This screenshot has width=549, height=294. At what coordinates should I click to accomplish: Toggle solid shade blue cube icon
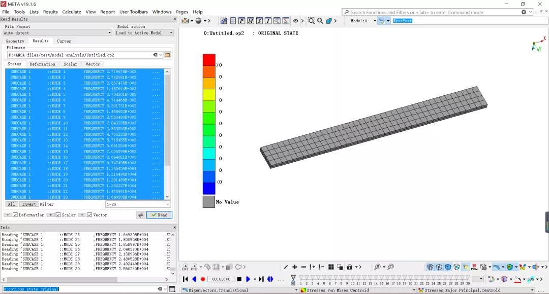(448, 267)
